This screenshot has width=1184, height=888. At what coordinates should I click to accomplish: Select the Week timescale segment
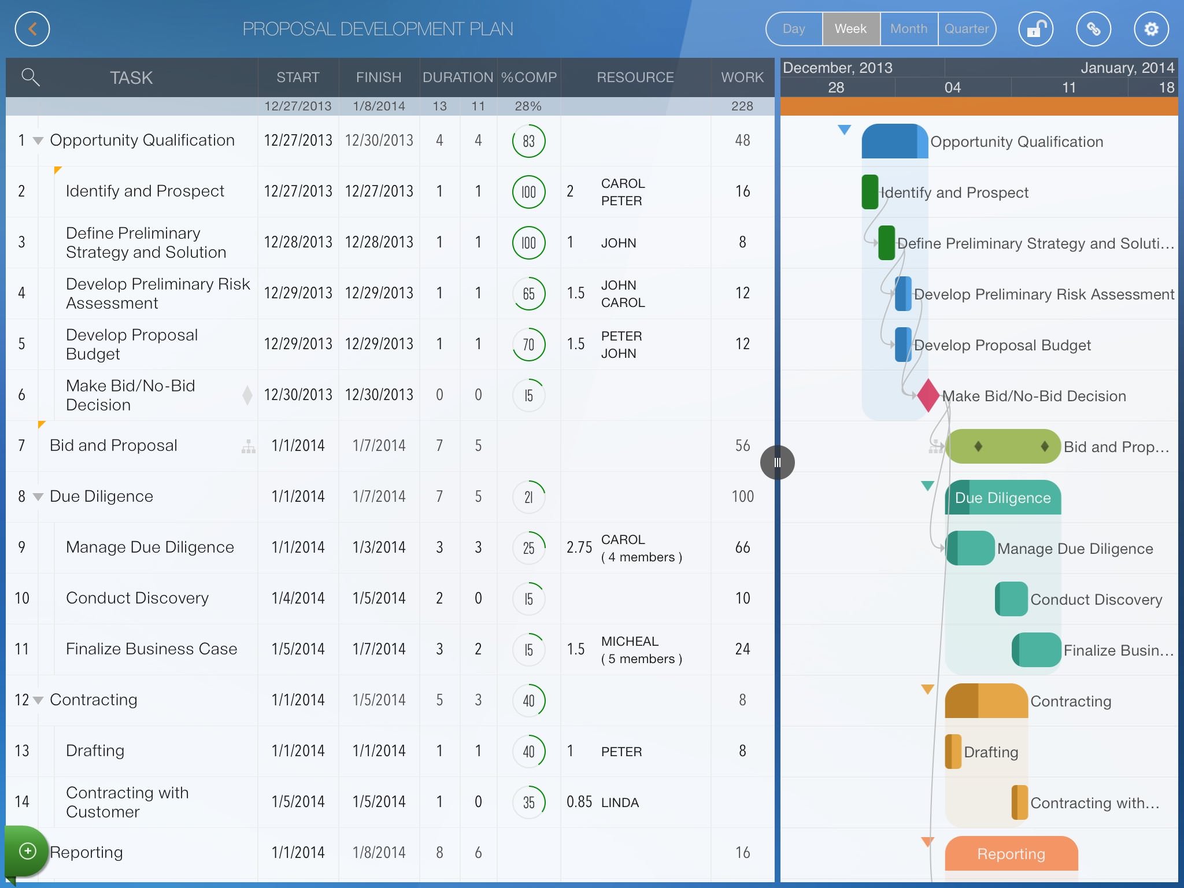(850, 29)
